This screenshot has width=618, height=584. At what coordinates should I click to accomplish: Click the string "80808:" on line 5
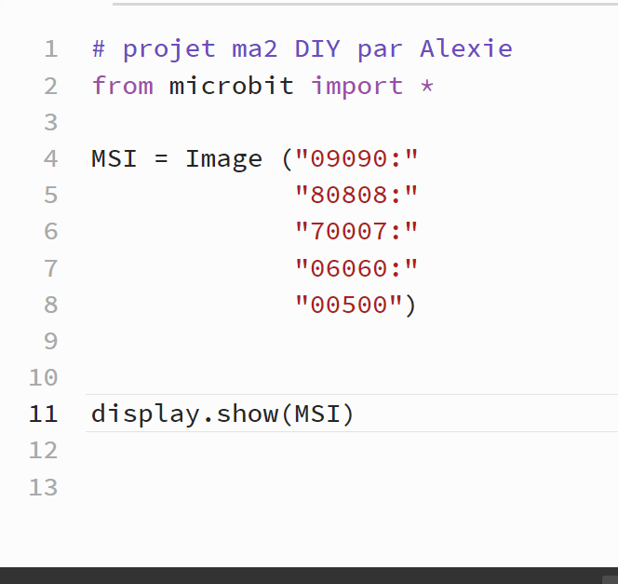pos(356,195)
